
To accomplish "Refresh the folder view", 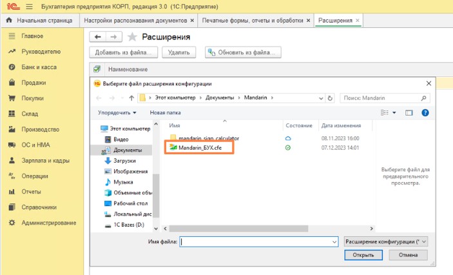I will 330,98.
